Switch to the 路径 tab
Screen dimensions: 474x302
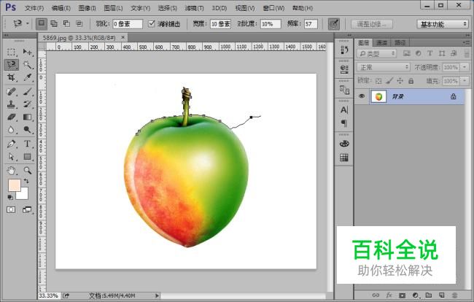click(x=400, y=42)
